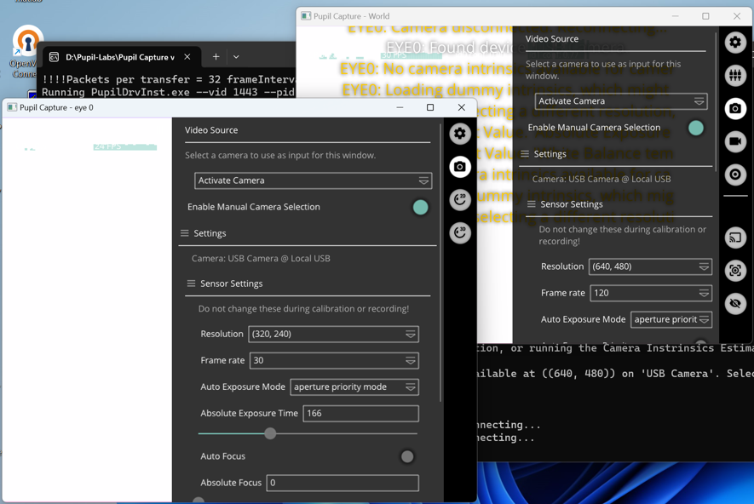Open the 3D pupil detector icon
The image size is (754, 504).
(460, 233)
